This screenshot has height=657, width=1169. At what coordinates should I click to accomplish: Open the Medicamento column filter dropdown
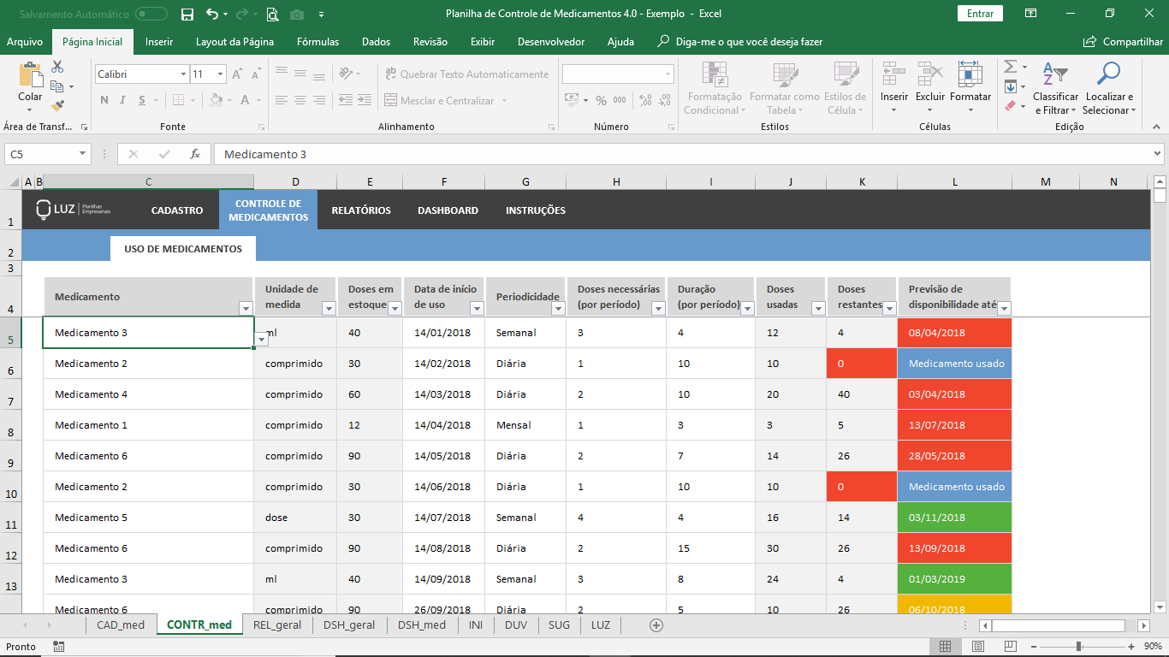tap(246, 308)
